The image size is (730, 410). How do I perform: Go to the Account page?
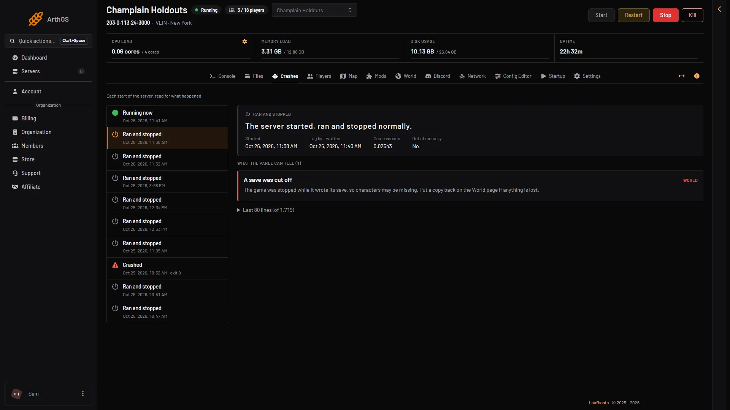pyautogui.click(x=48, y=91)
